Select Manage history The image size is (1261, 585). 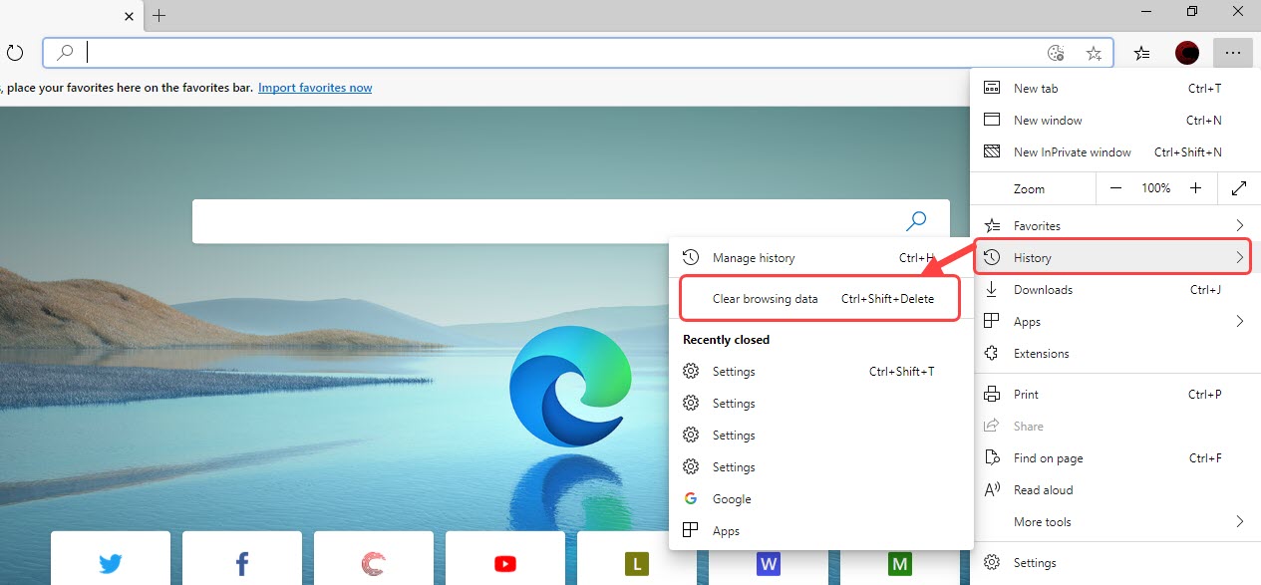(820, 258)
